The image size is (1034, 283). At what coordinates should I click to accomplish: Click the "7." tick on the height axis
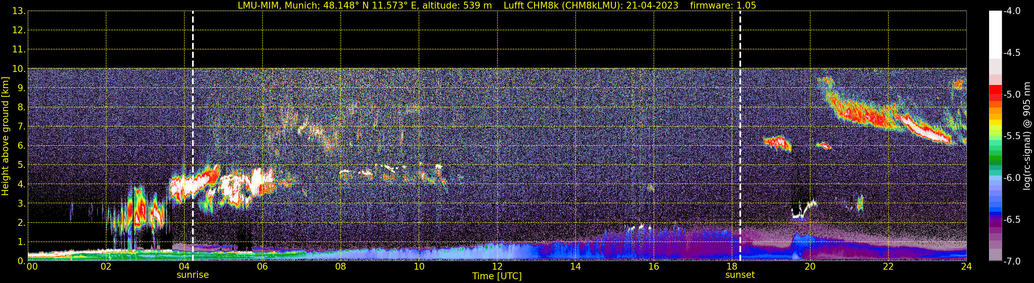pyautogui.click(x=21, y=127)
